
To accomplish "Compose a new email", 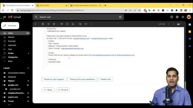I will tap(10, 25).
